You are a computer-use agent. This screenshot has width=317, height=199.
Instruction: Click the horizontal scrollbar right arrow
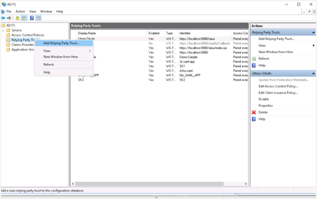coord(246,184)
